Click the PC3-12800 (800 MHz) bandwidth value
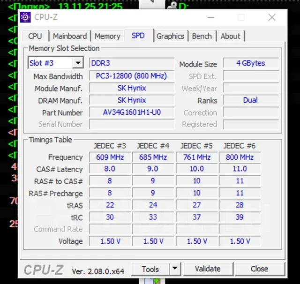 132,76
